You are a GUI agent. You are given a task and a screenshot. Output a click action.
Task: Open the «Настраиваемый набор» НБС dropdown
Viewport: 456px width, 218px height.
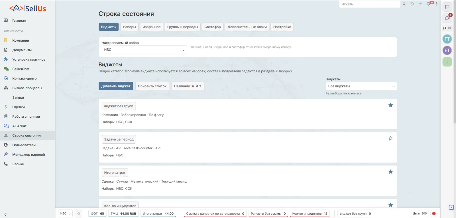pyautogui.click(x=144, y=50)
